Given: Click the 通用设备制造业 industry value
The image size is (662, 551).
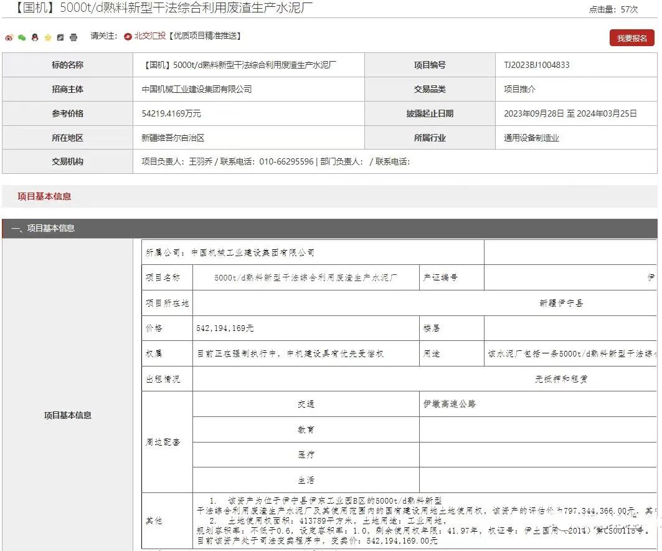Looking at the screenshot, I should [x=531, y=138].
